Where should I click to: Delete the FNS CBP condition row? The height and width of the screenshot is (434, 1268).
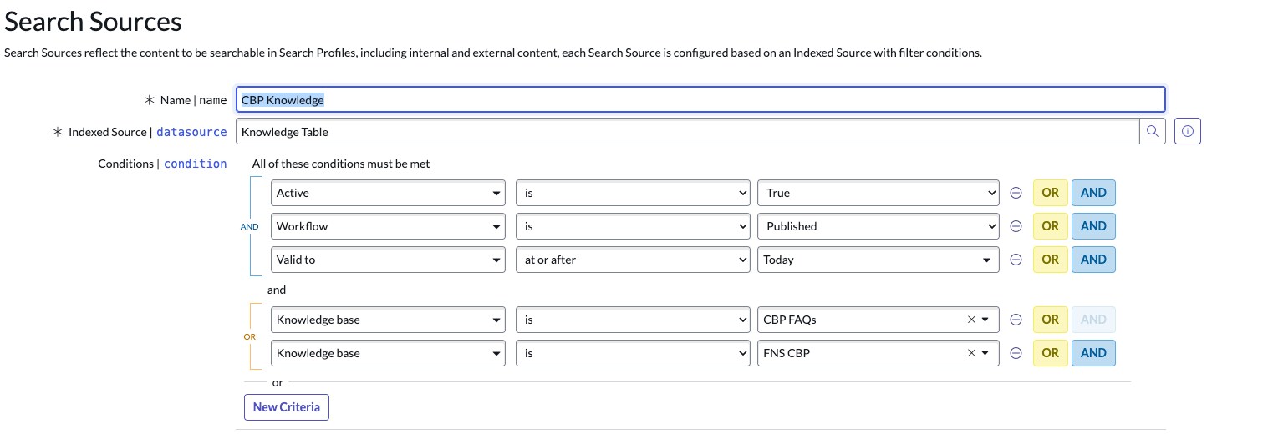coord(1016,353)
